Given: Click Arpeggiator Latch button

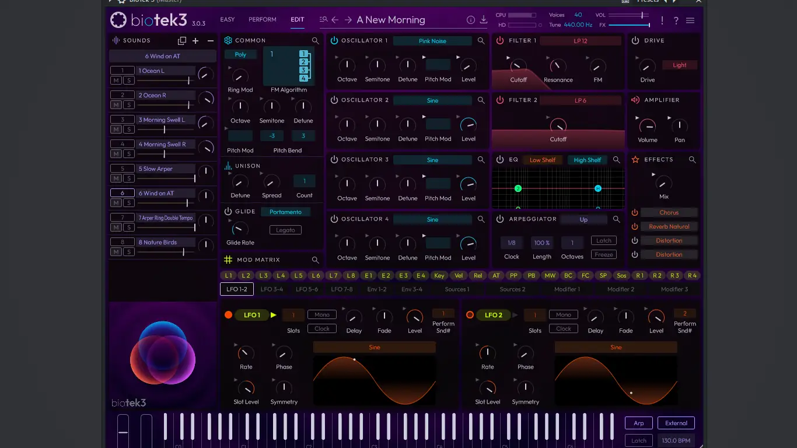Looking at the screenshot, I should [x=604, y=241].
